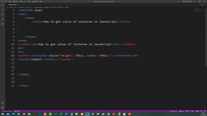Click the VS Code logo in title bar

coord(2,1)
